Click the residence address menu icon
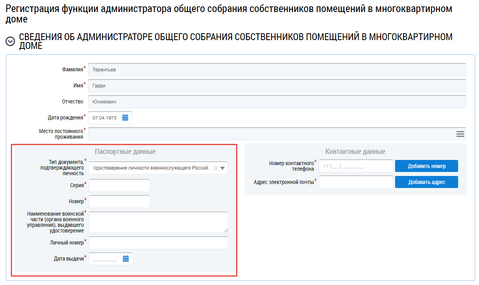This screenshot has height=285, width=479. [x=460, y=134]
